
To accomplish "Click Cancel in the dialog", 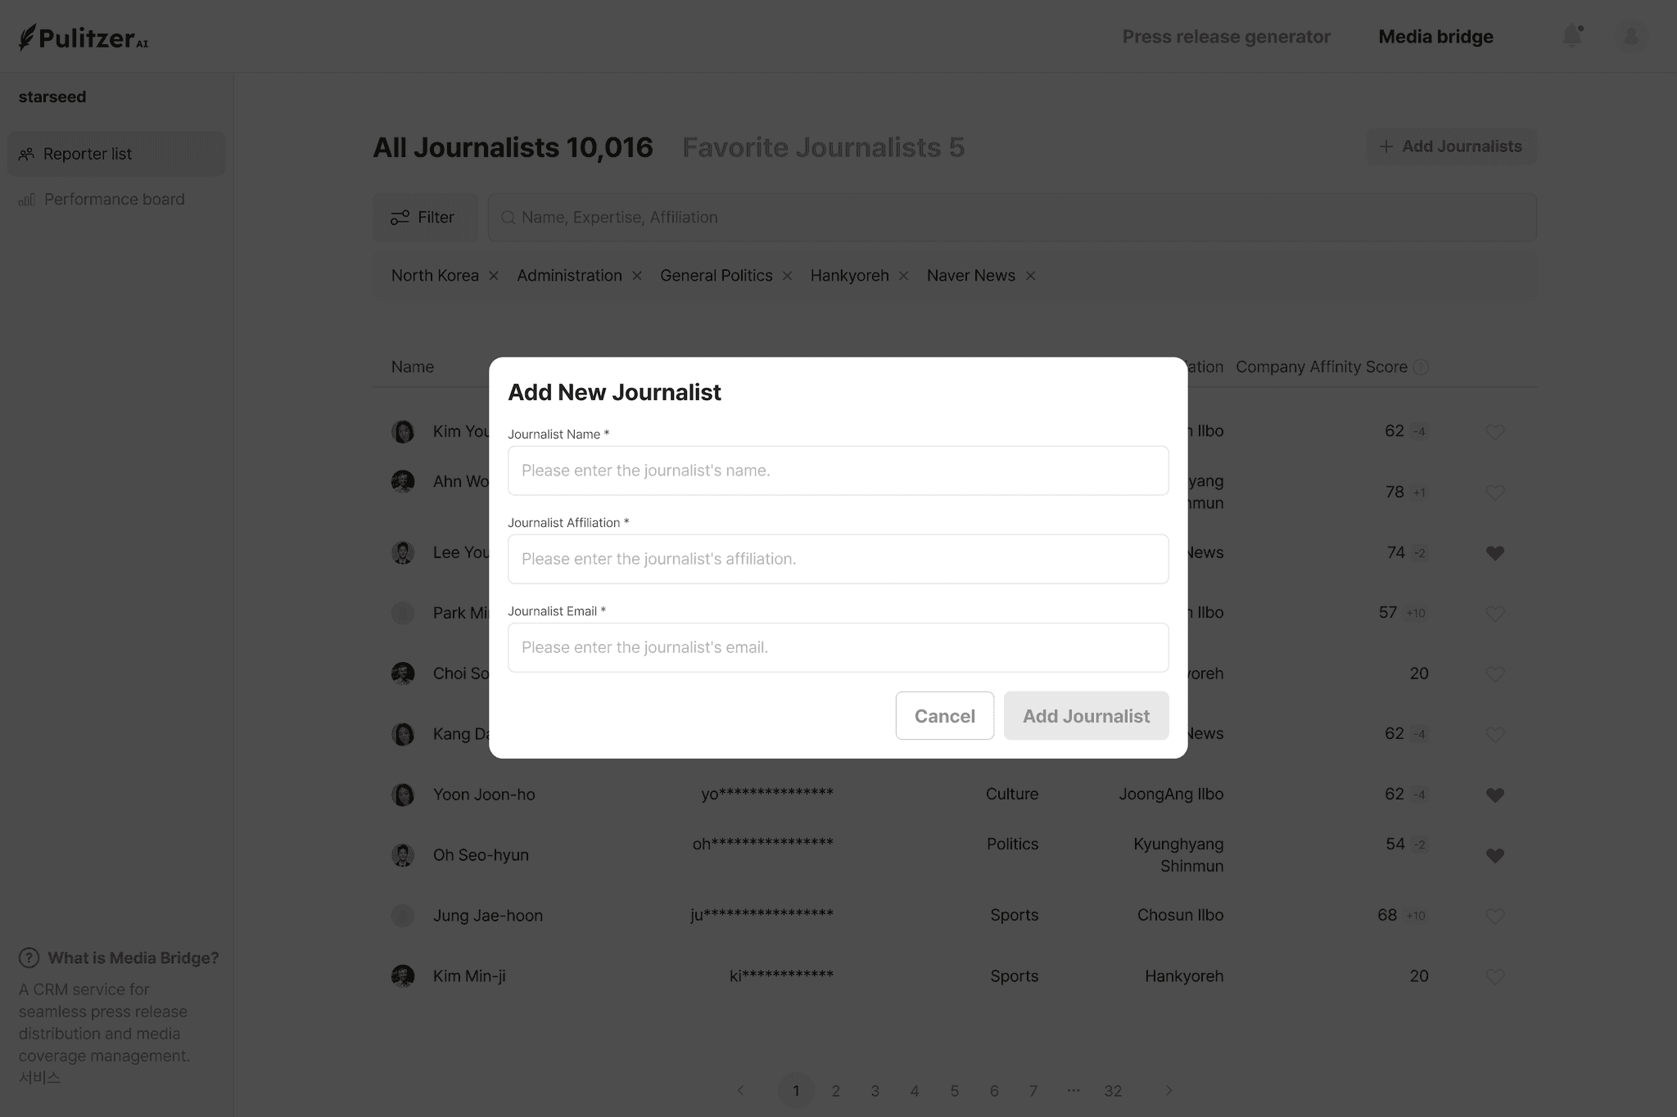I will point(944,716).
